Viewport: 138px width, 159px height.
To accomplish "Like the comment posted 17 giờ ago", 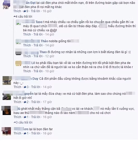I will [17, 102].
